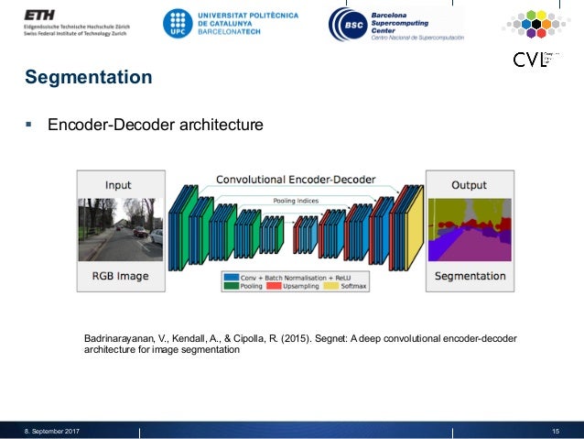Viewport: 584px width, 439px height.
Task: Click the 'Softmax' legend text
Action: click(353, 286)
